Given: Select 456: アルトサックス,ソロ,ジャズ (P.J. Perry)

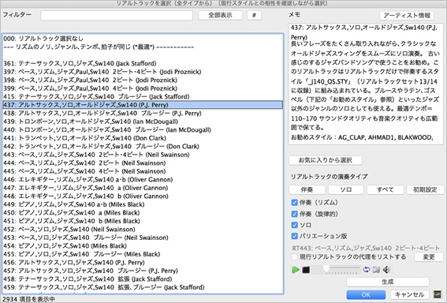Looking at the screenshot, I should 143,262.
